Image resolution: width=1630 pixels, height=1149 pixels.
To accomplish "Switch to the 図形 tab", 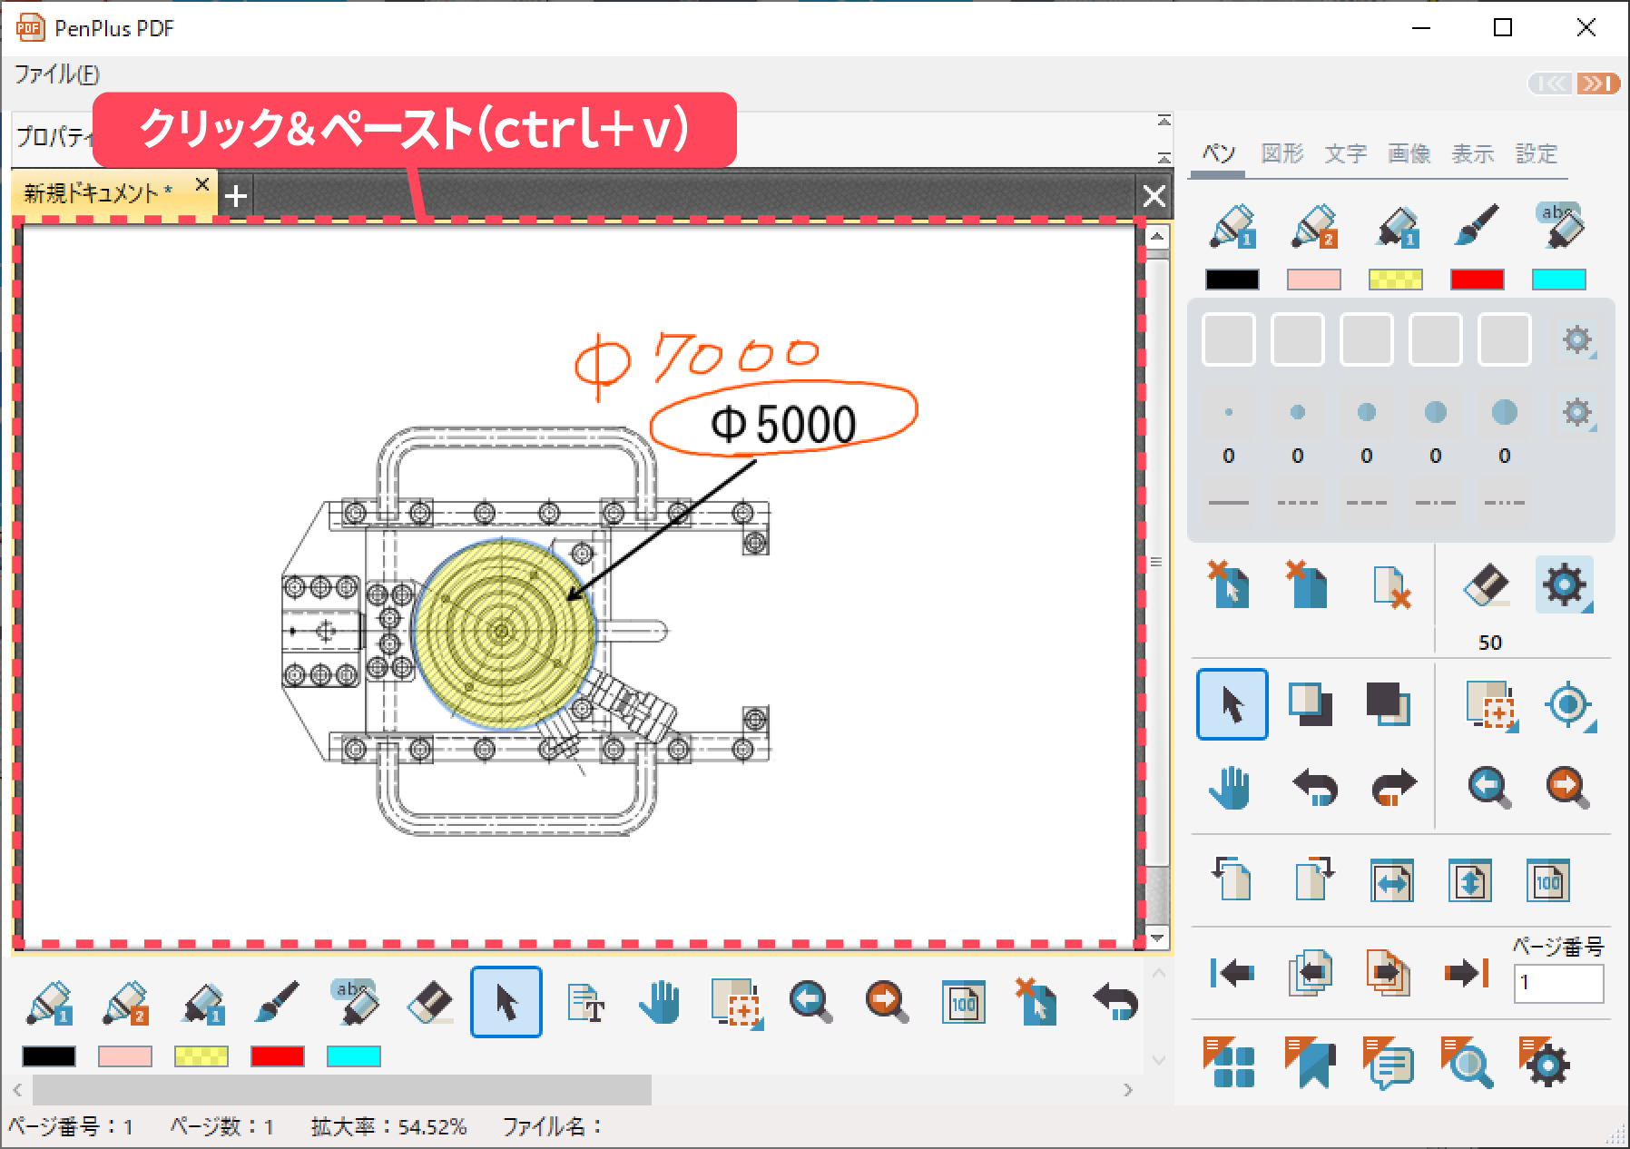I will [x=1281, y=153].
